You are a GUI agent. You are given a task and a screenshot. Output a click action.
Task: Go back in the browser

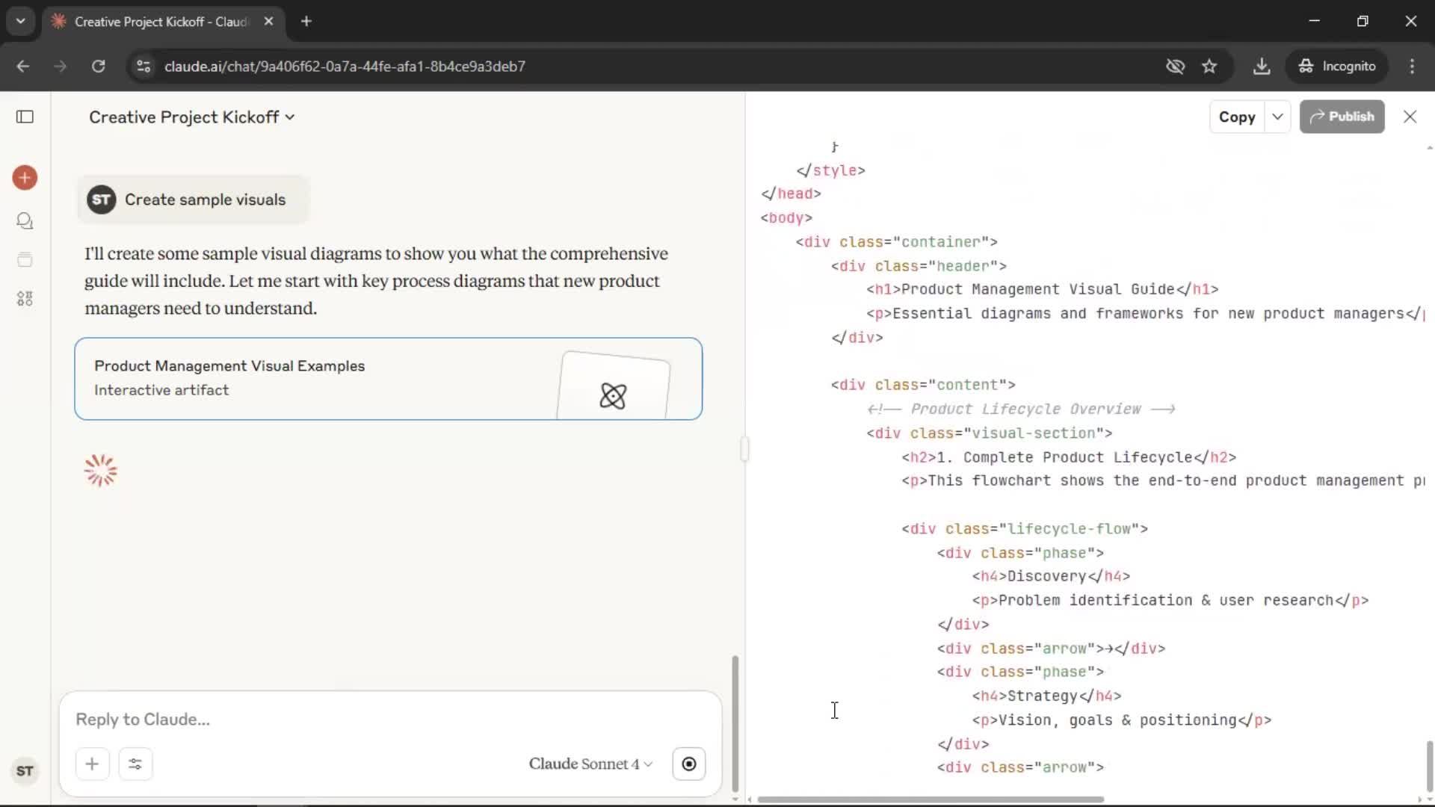click(x=23, y=67)
